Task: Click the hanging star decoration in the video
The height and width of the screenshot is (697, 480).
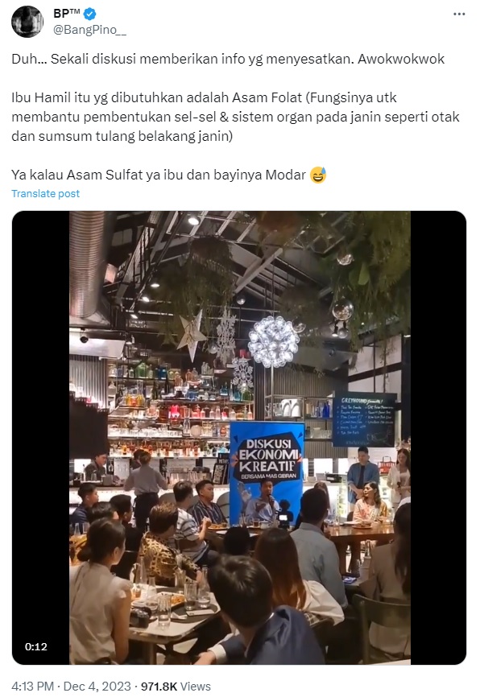Action: point(192,335)
